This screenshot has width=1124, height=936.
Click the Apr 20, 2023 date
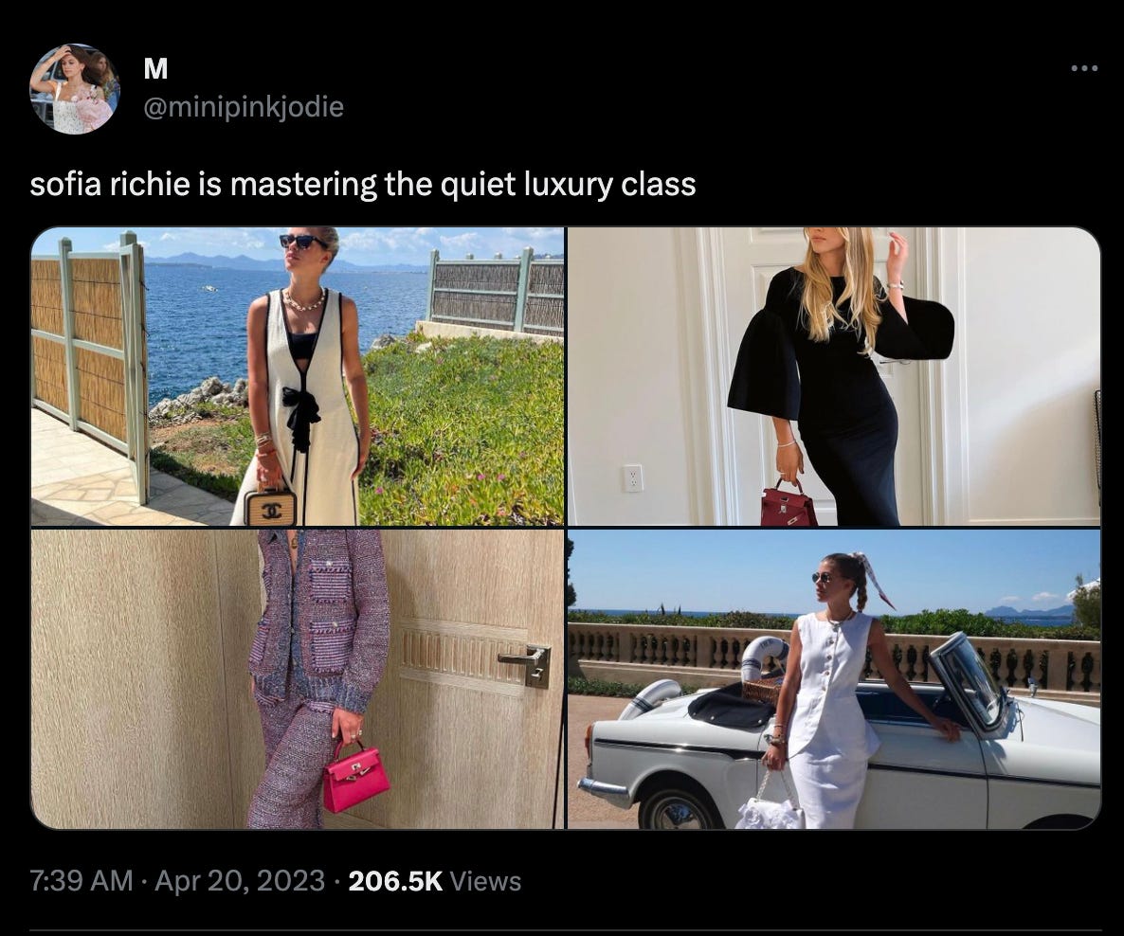(x=240, y=881)
